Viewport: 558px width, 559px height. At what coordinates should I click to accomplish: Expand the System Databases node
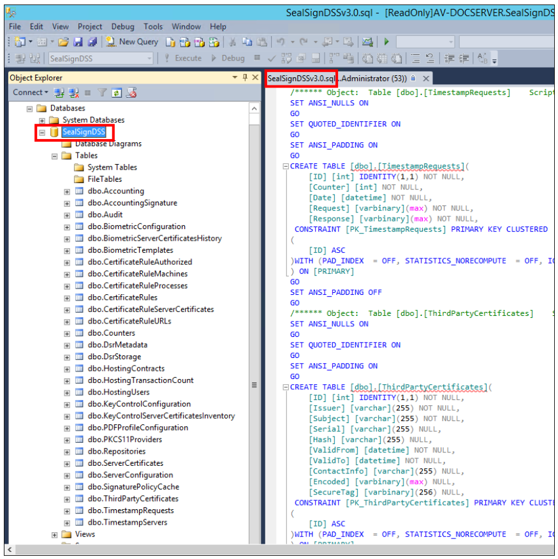[42, 120]
